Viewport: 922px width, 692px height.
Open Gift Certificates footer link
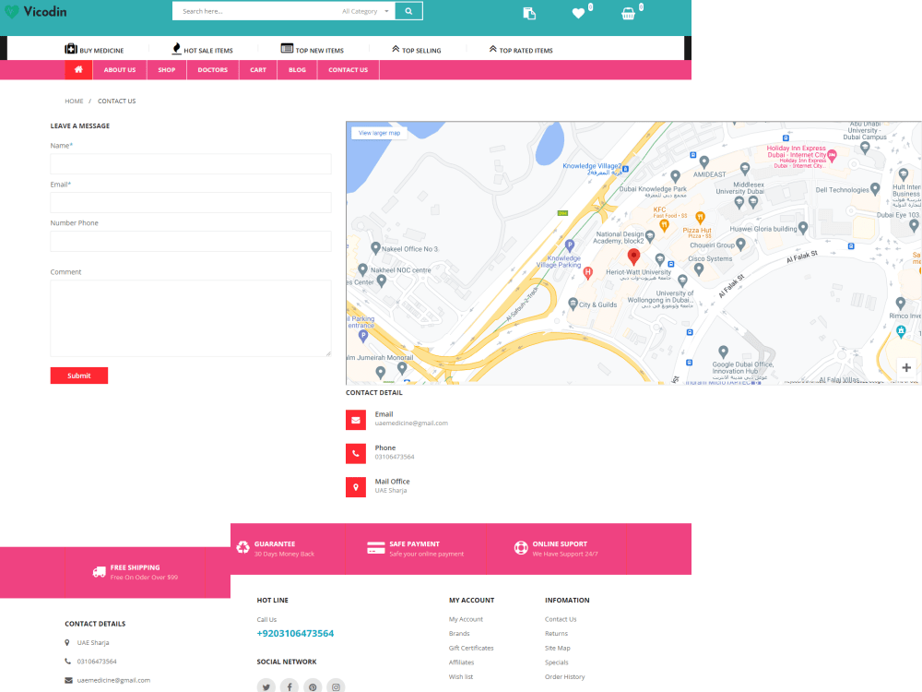click(471, 648)
